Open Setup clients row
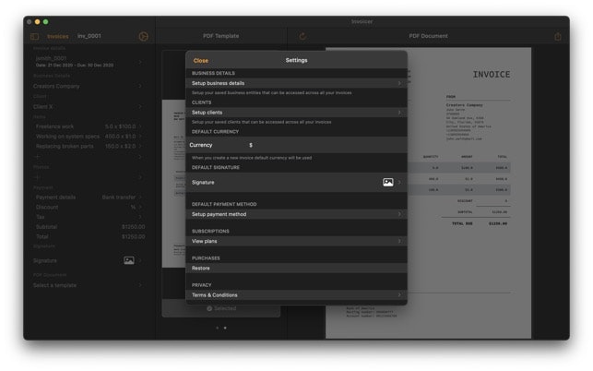Image resolution: width=593 pixels, height=371 pixels. point(296,113)
